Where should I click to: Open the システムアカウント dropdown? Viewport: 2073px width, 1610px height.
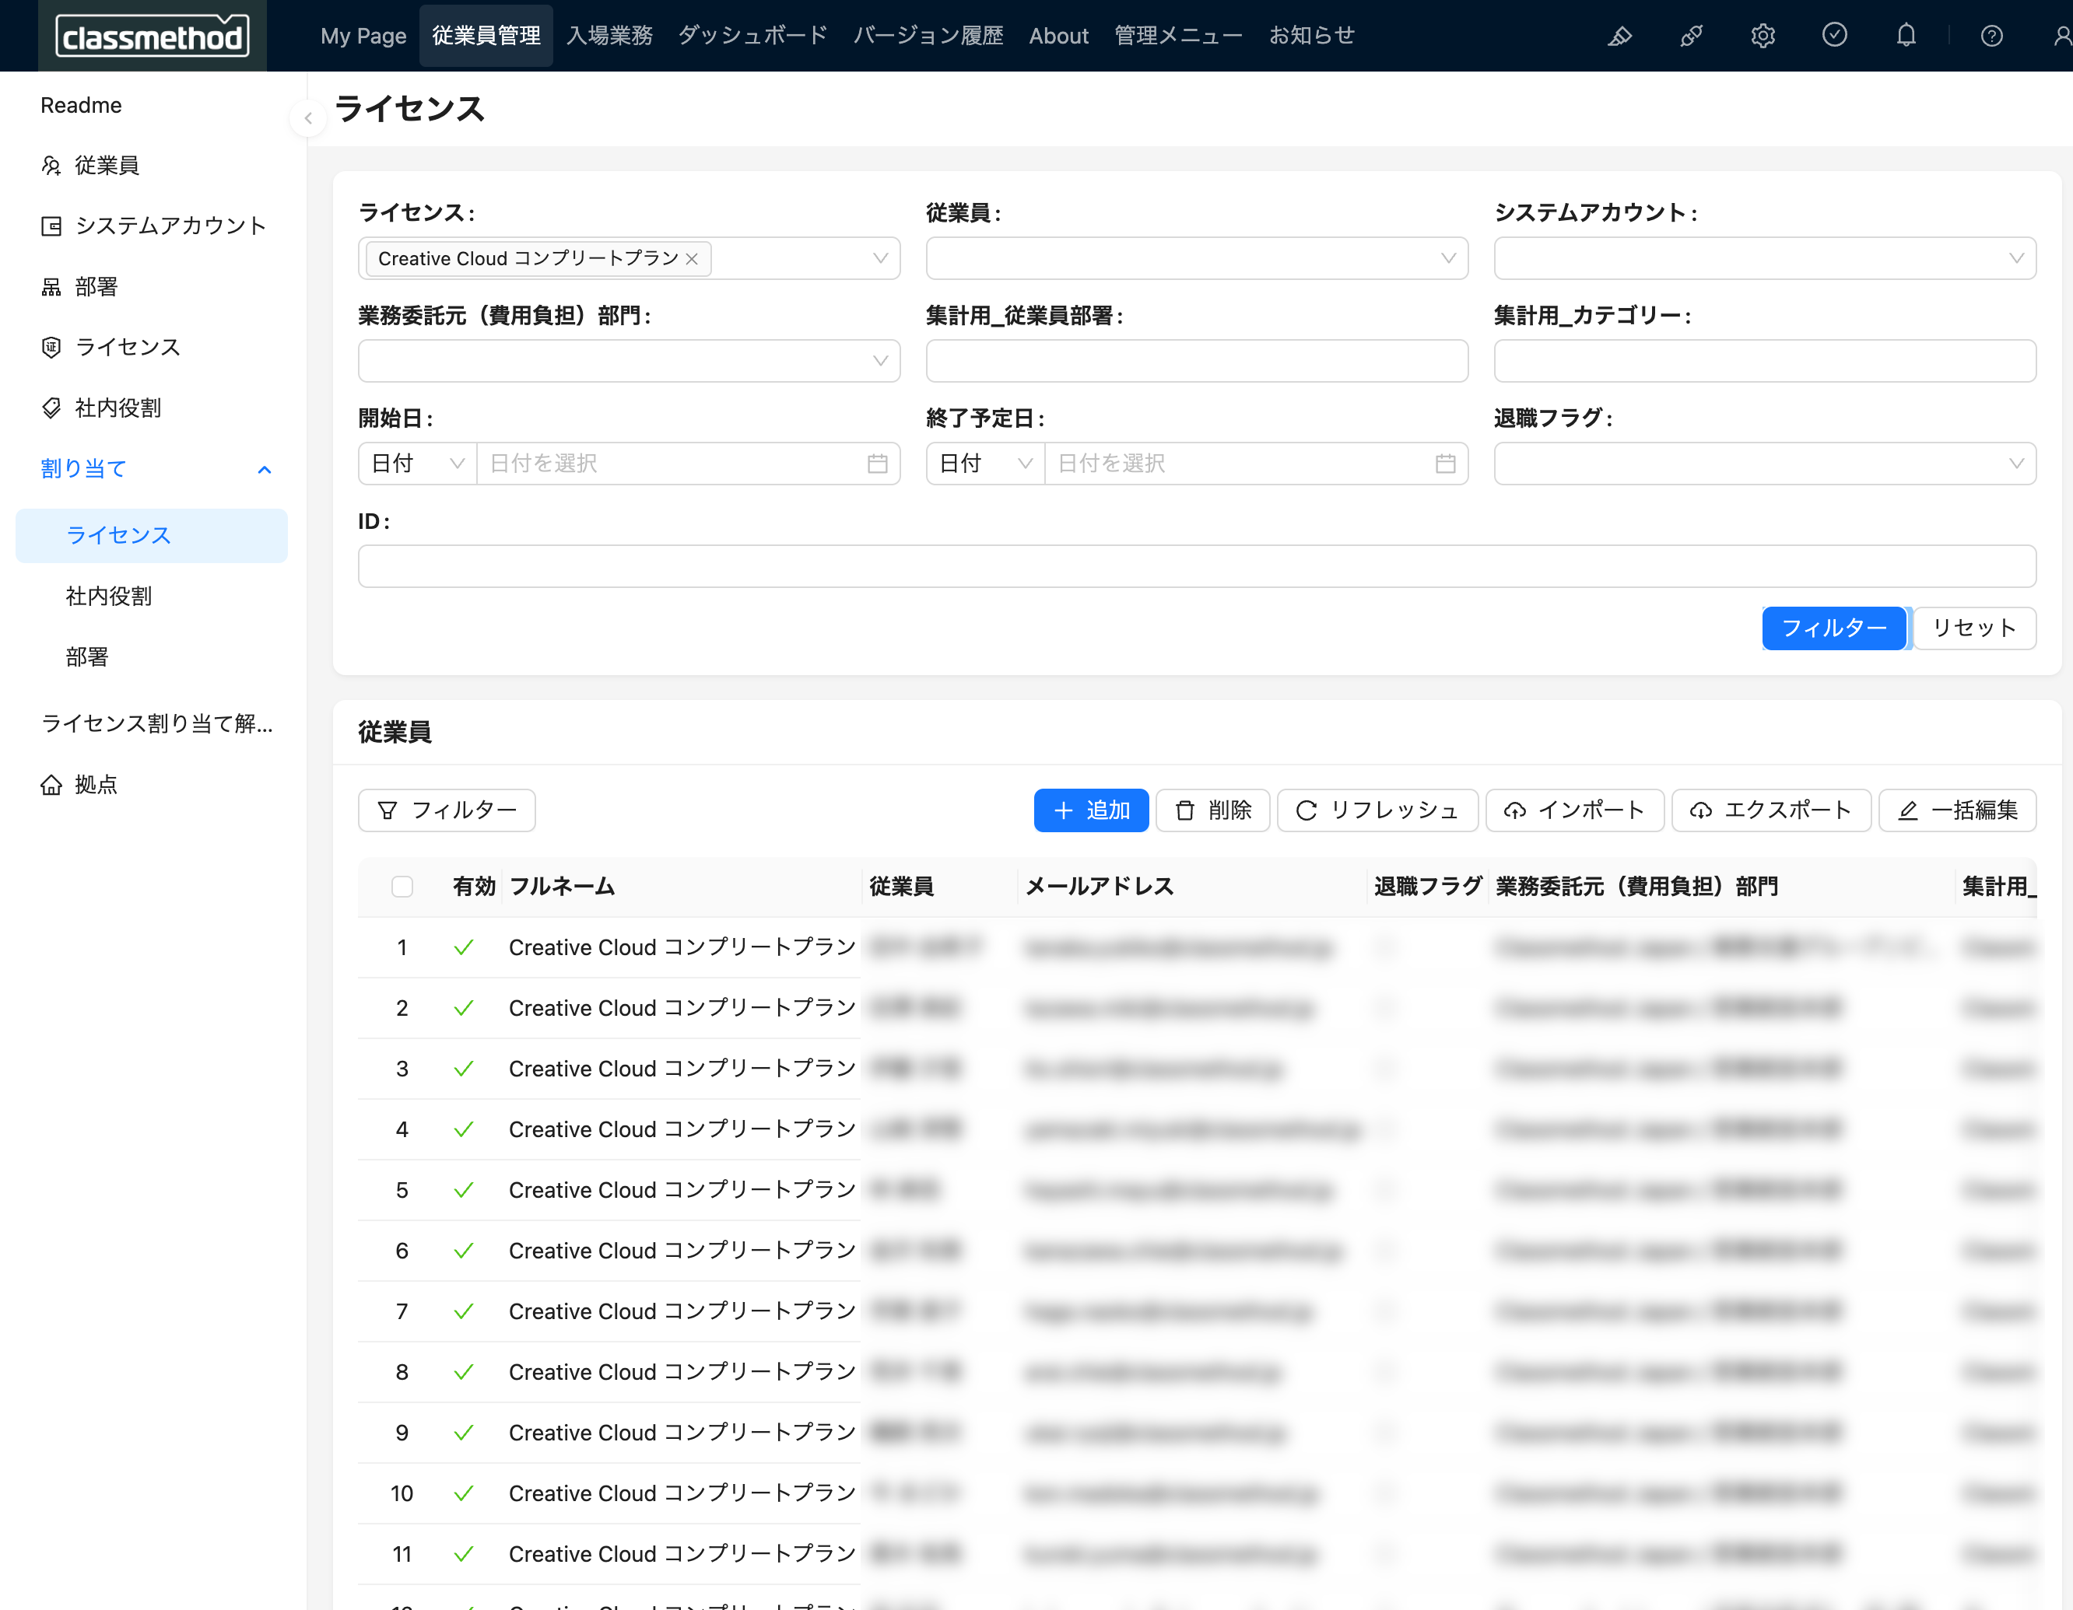point(1763,258)
